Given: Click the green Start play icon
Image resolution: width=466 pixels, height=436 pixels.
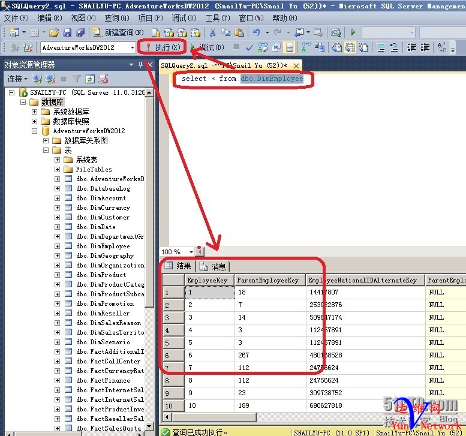Looking at the screenshot, I should pos(353,32).
